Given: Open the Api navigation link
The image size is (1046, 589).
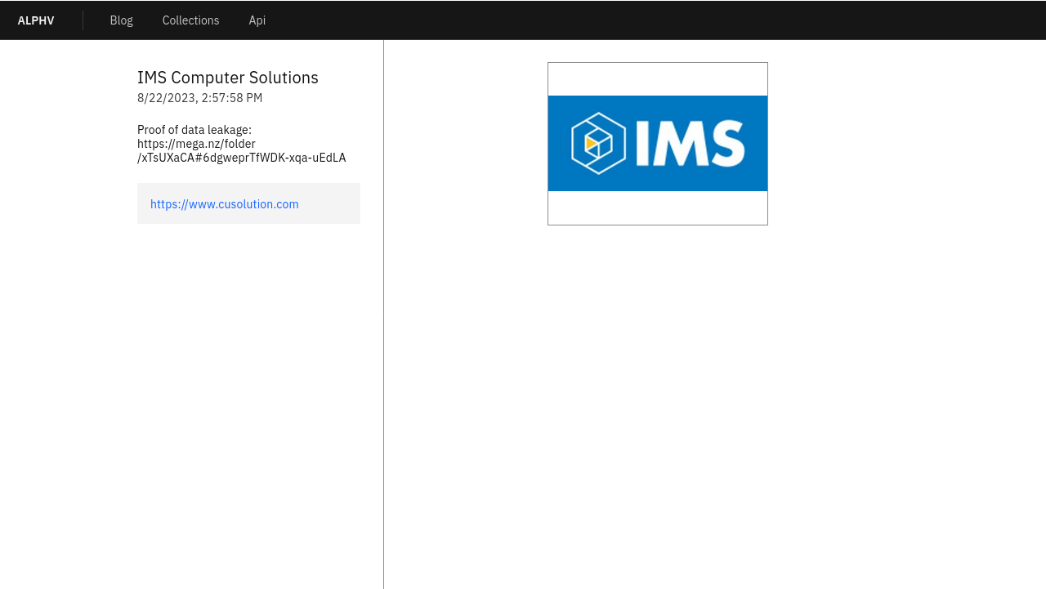Looking at the screenshot, I should coord(257,20).
